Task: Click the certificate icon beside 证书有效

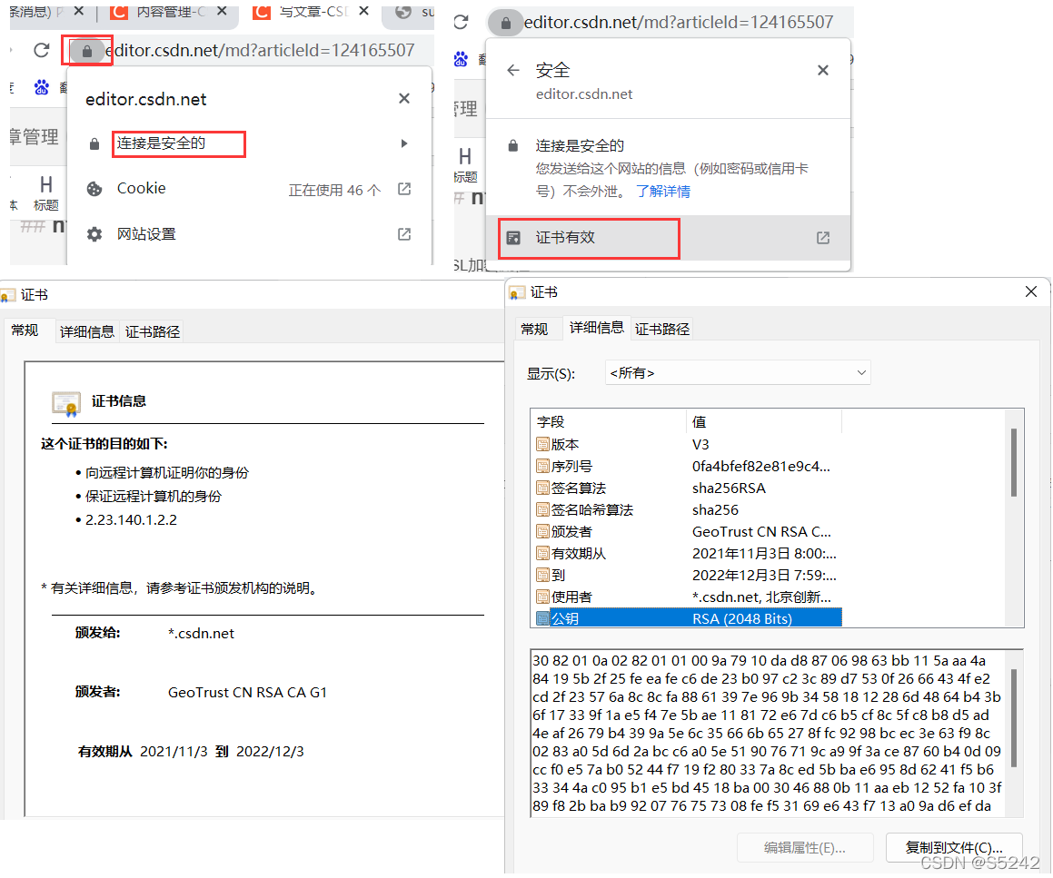Action: click(x=513, y=238)
